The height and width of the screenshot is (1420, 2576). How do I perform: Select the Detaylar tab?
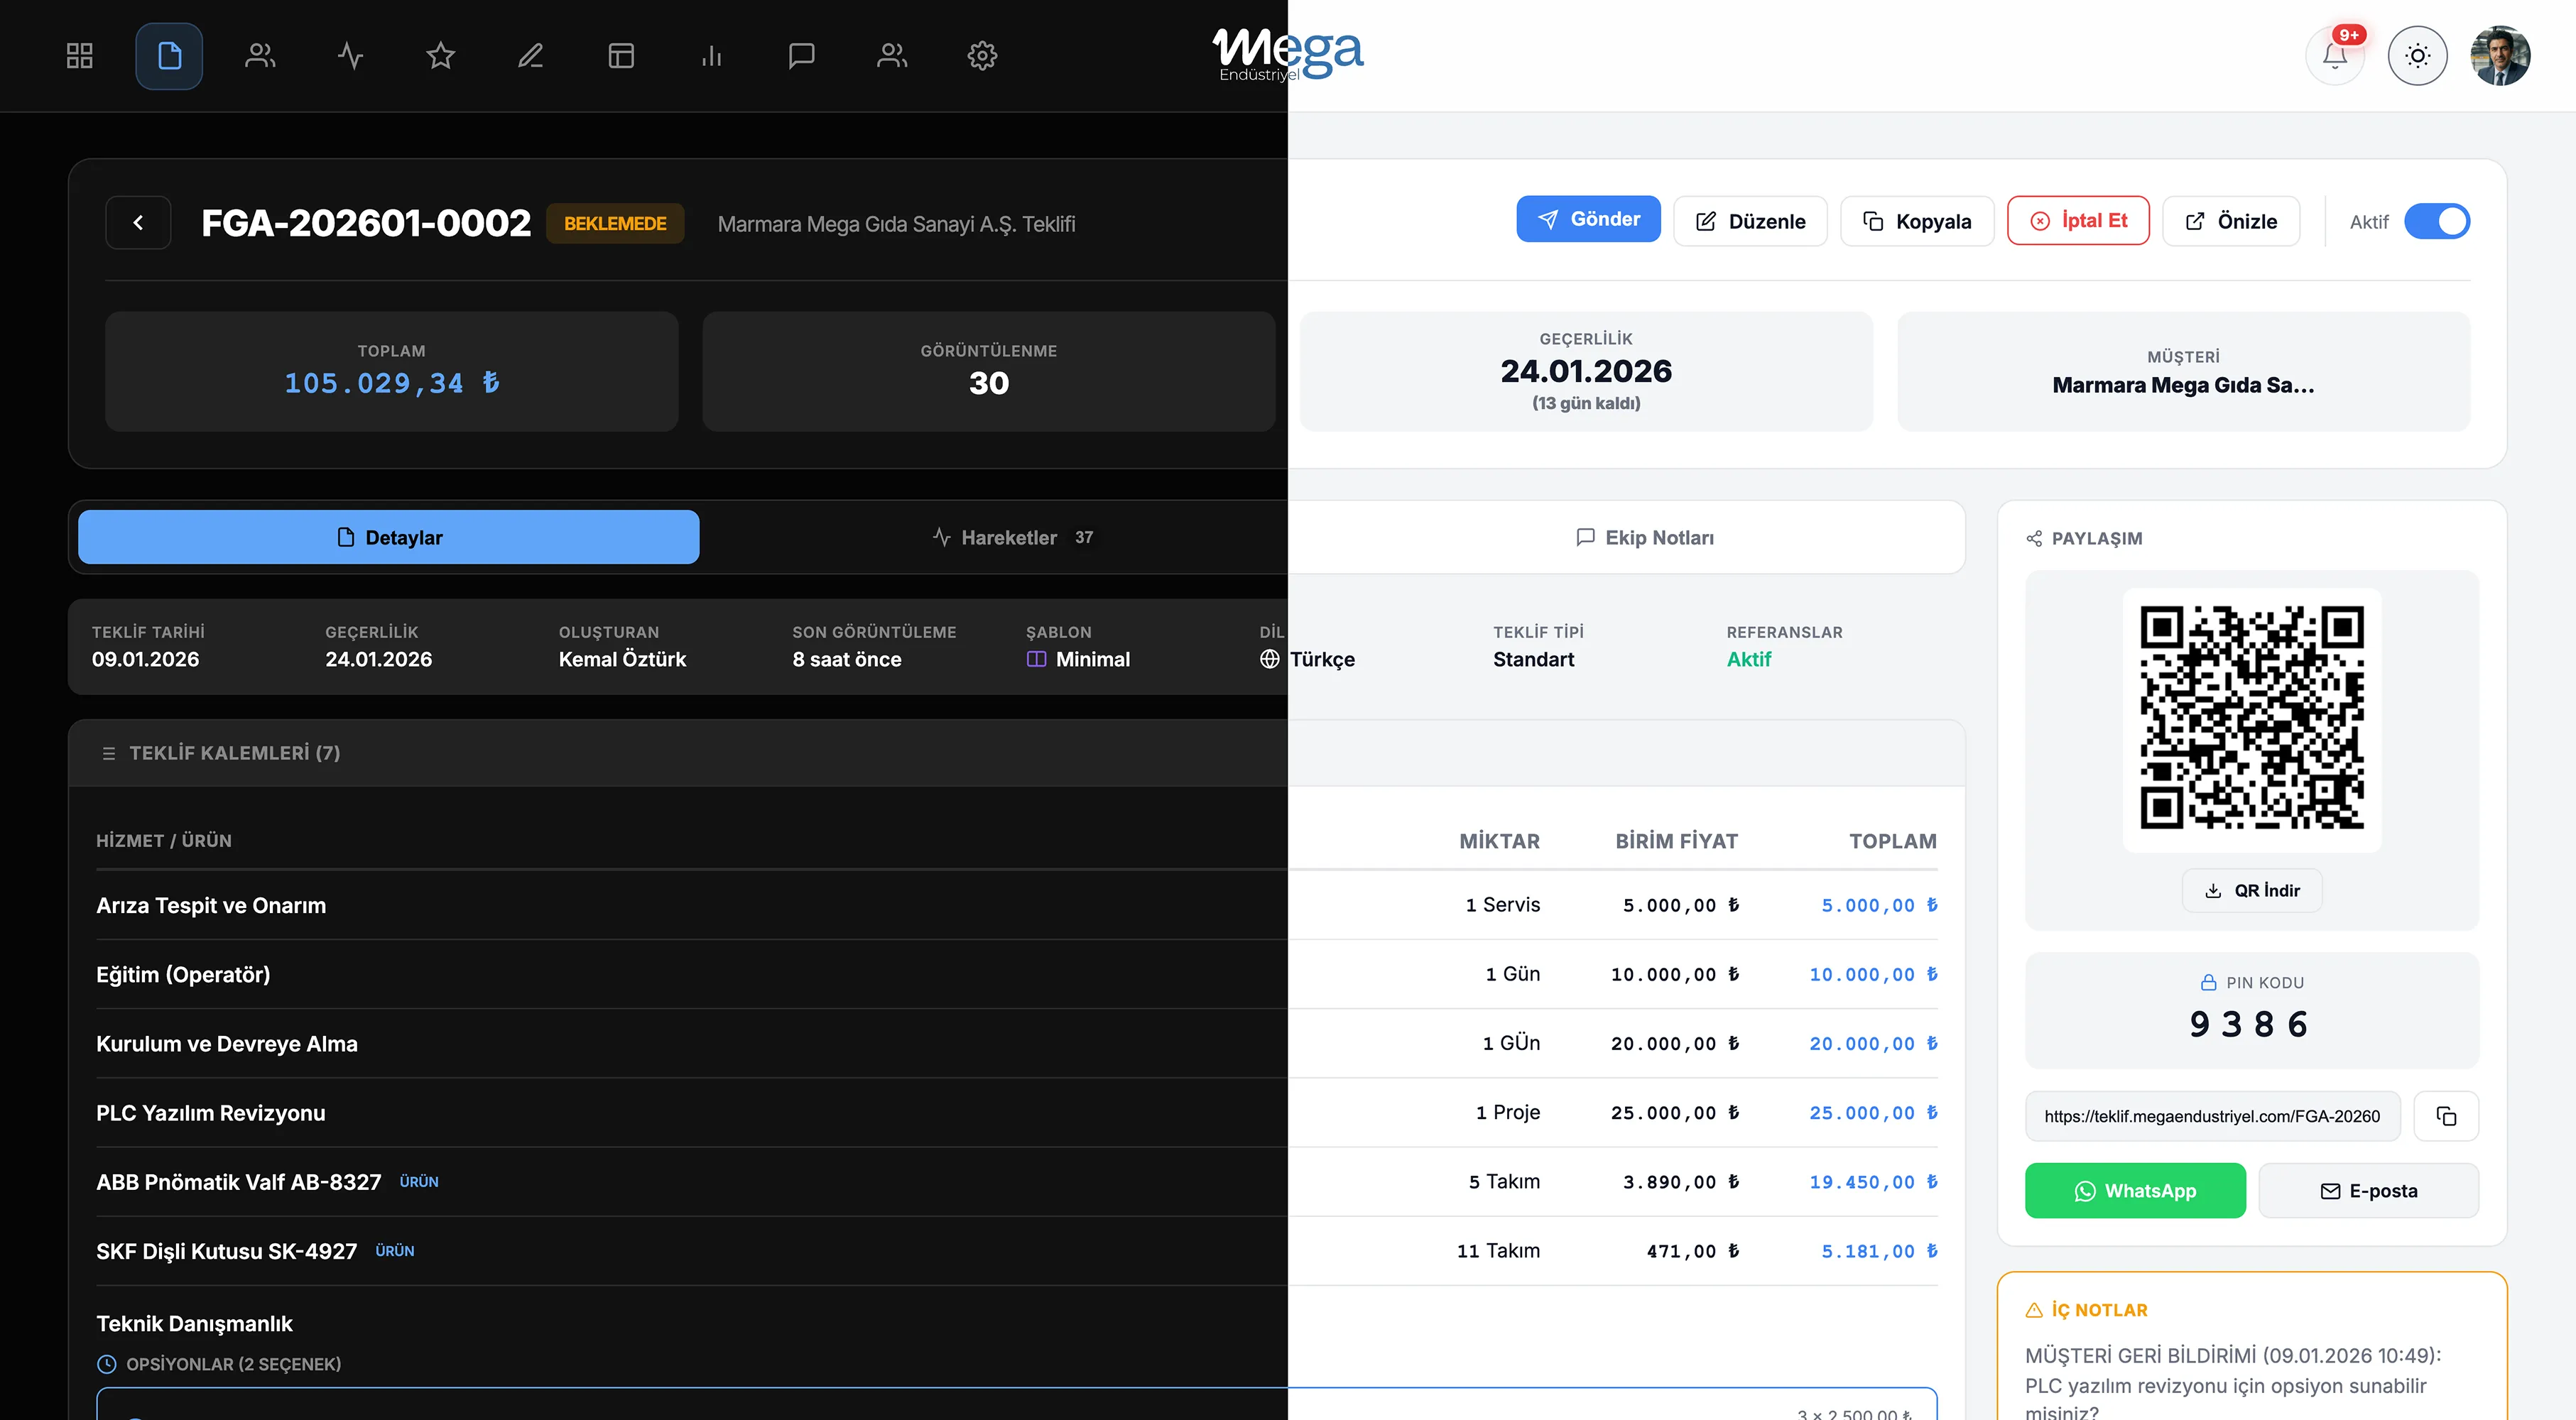point(388,537)
